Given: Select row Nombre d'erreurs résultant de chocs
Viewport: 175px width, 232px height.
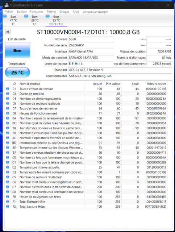Looking at the screenshot, I should [86, 153].
